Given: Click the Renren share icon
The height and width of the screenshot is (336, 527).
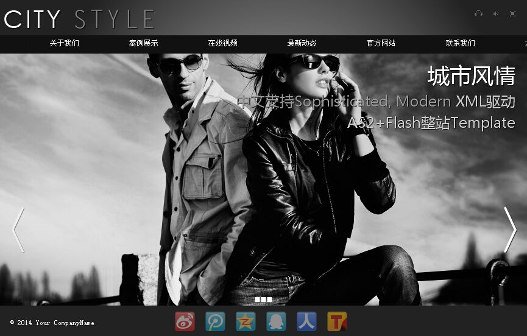Looking at the screenshot, I should (306, 321).
